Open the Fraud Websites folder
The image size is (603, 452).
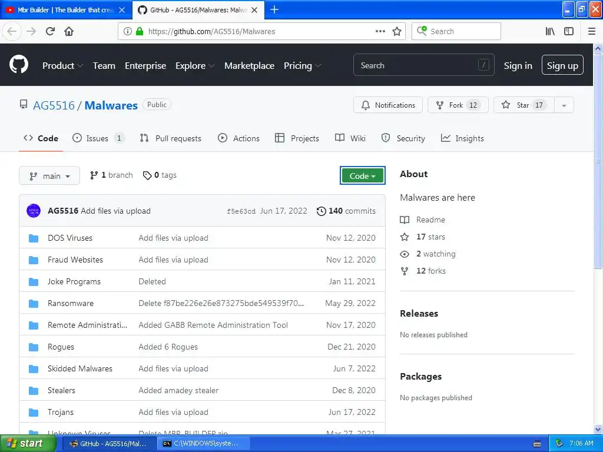click(x=75, y=260)
